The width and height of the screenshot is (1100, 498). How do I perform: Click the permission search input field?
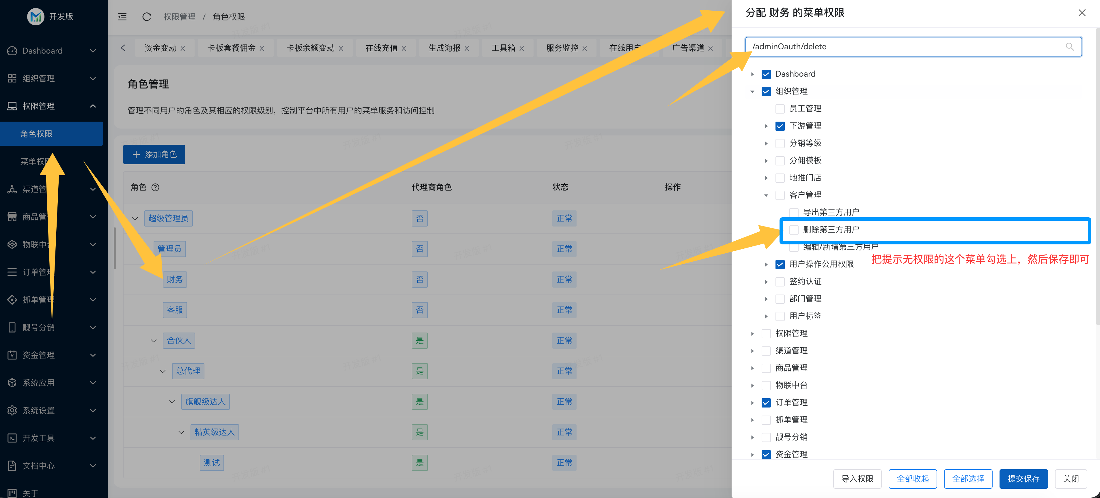pyautogui.click(x=897, y=46)
